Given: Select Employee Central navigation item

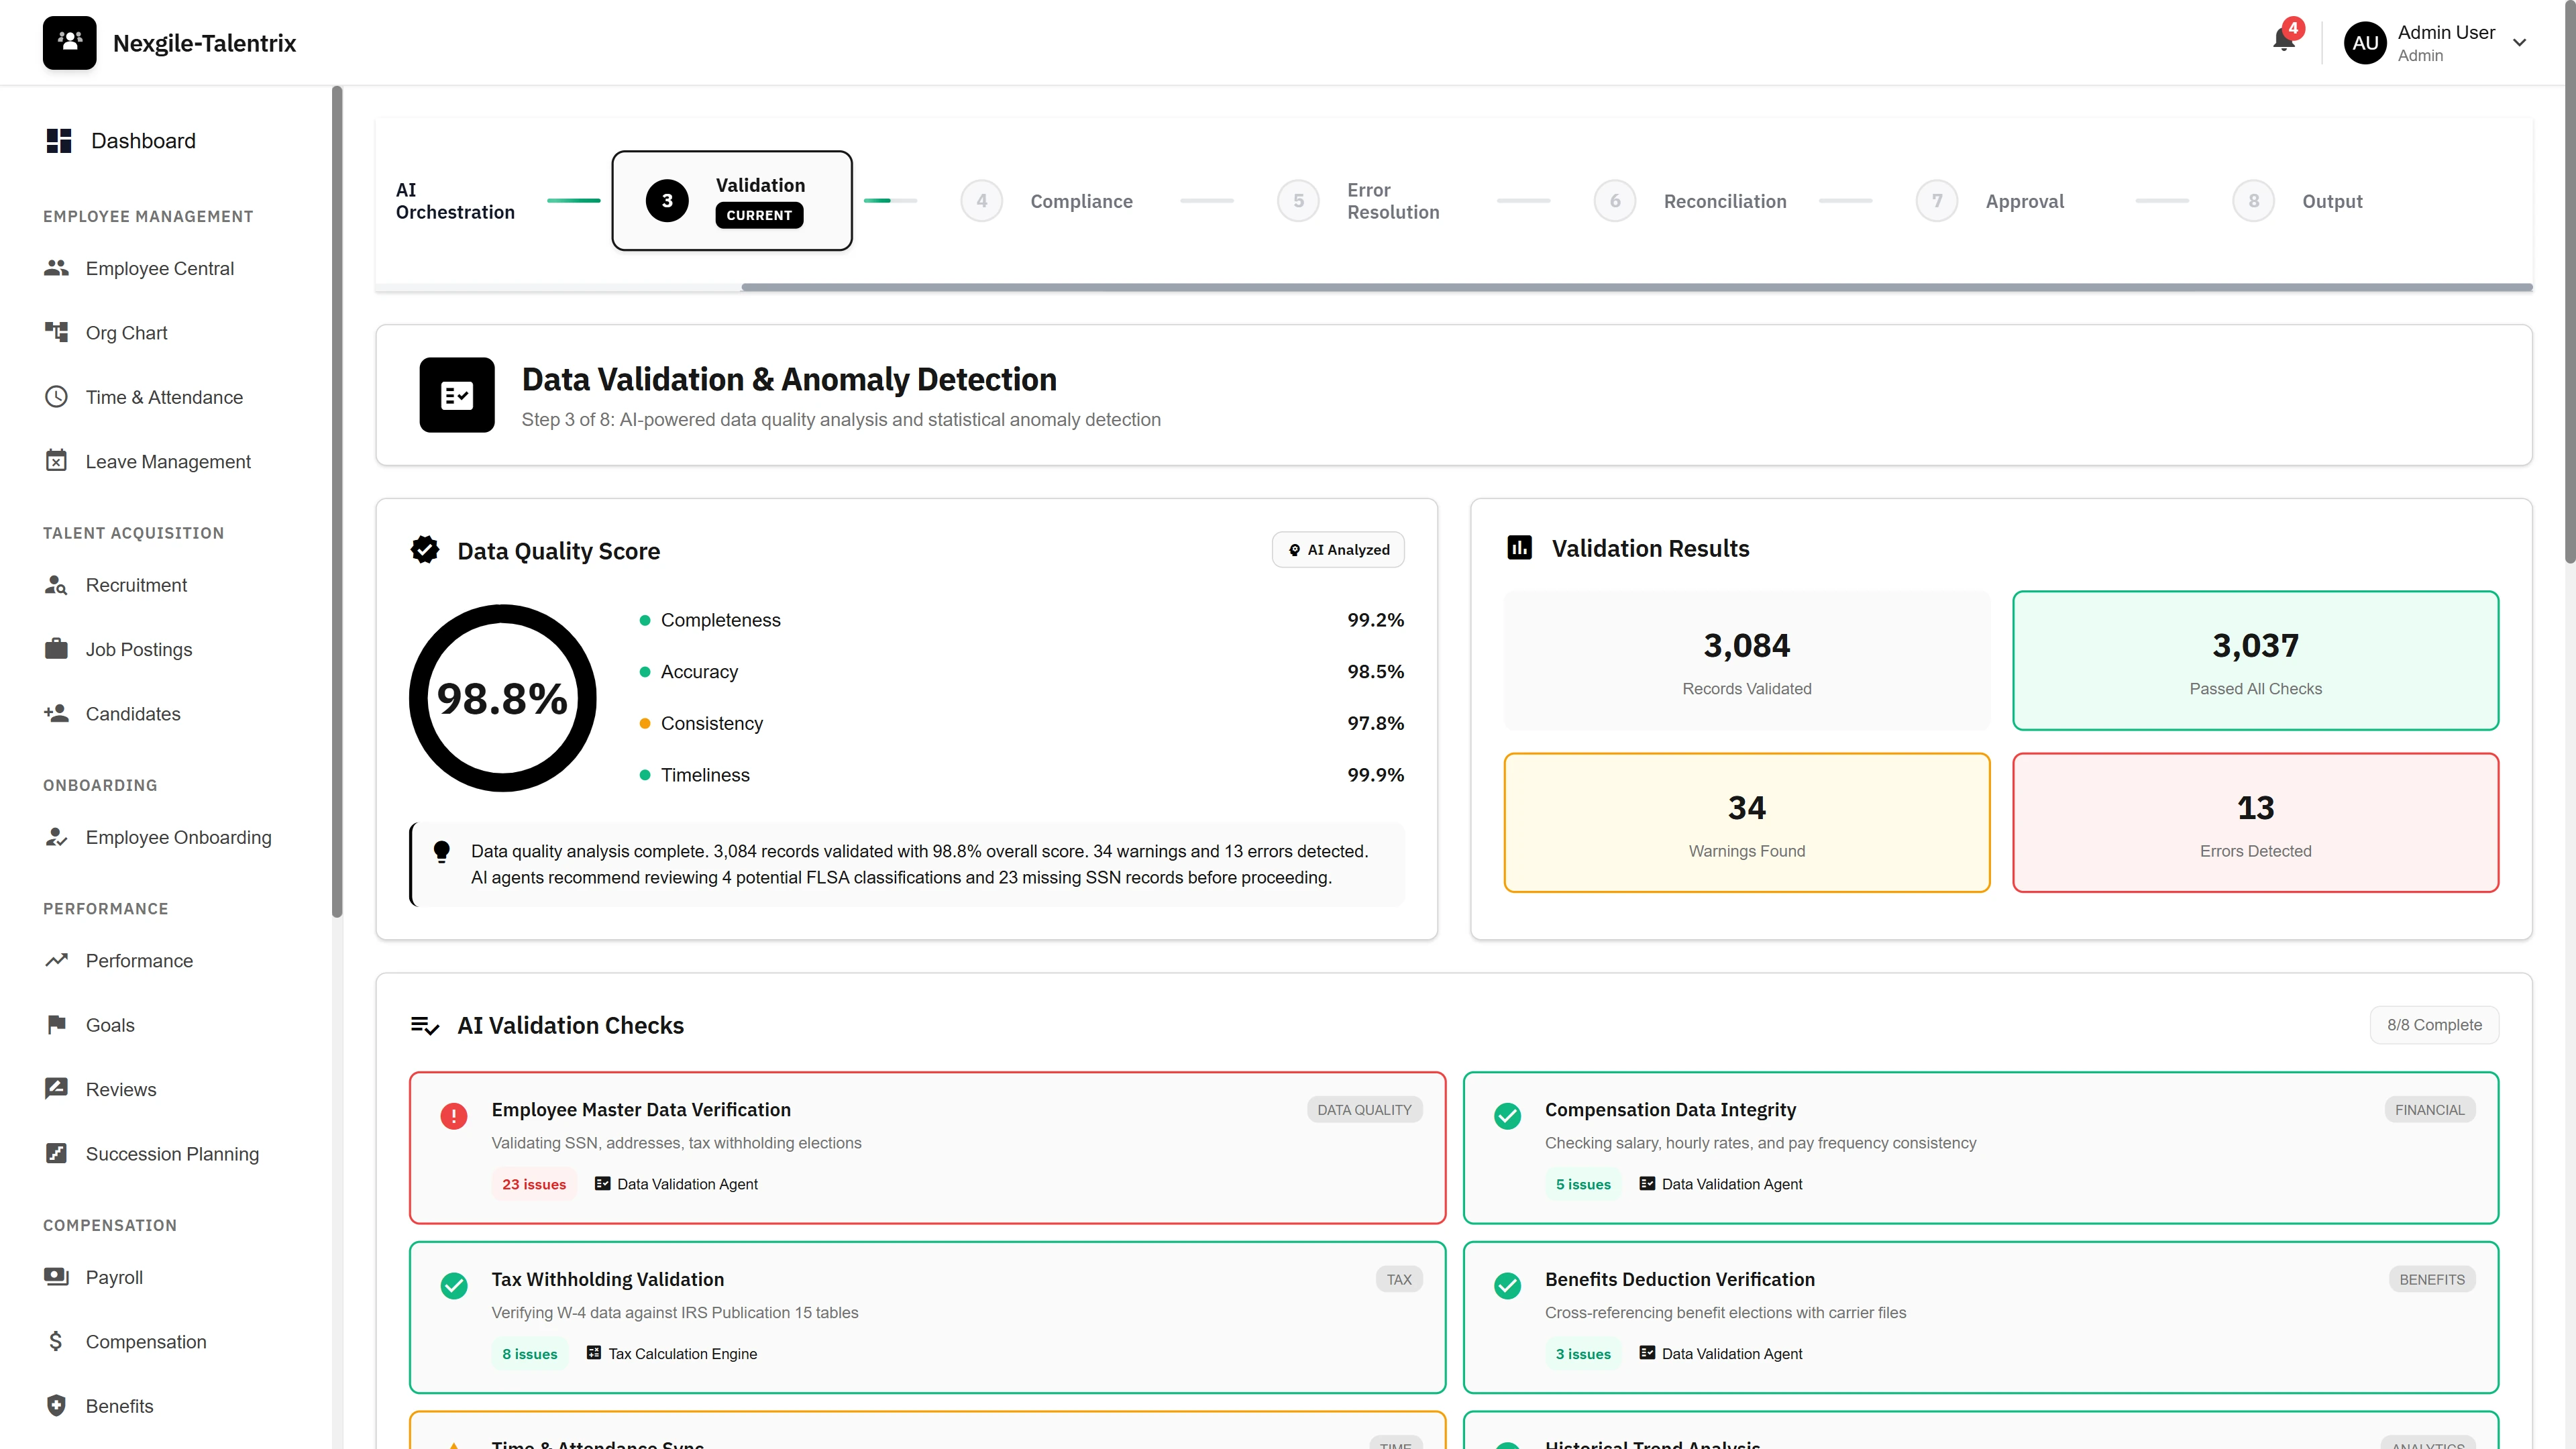Looking at the screenshot, I should 159,268.
